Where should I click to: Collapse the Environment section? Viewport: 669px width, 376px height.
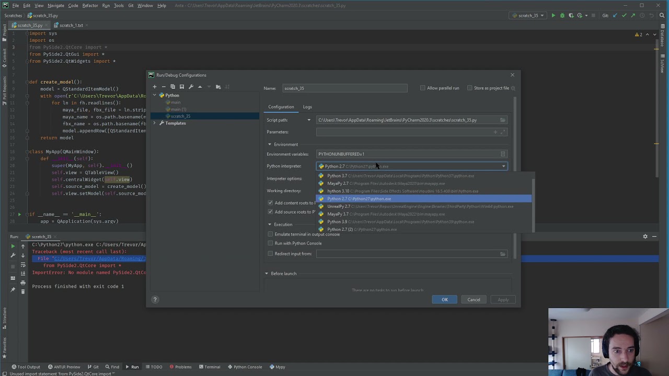pos(270,145)
